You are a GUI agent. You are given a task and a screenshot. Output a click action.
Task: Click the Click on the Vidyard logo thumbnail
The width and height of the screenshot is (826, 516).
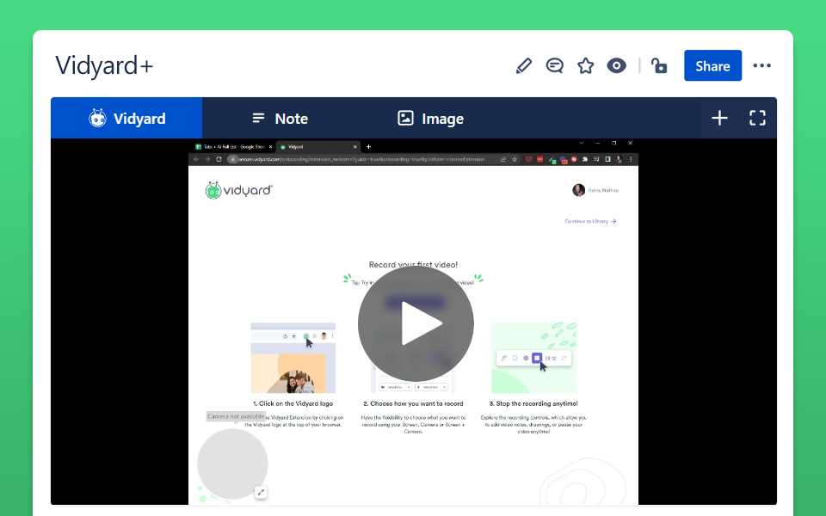coord(293,358)
